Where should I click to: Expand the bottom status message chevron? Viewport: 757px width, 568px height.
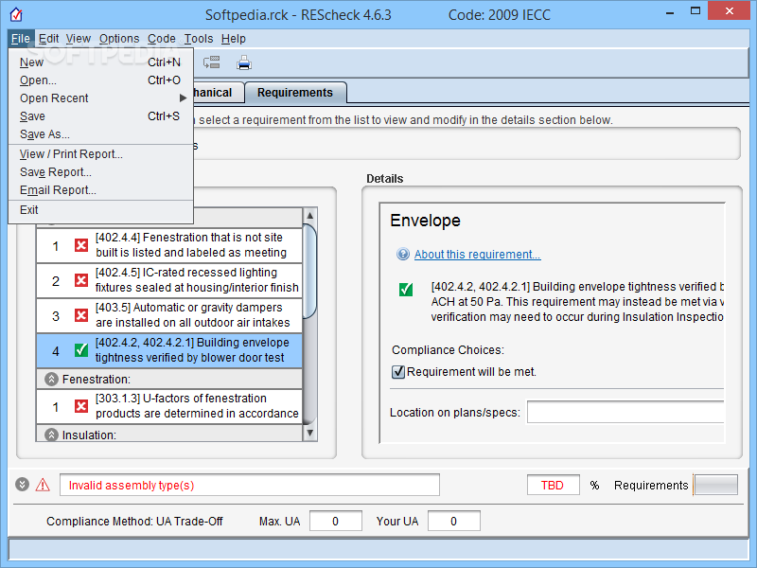click(x=22, y=484)
